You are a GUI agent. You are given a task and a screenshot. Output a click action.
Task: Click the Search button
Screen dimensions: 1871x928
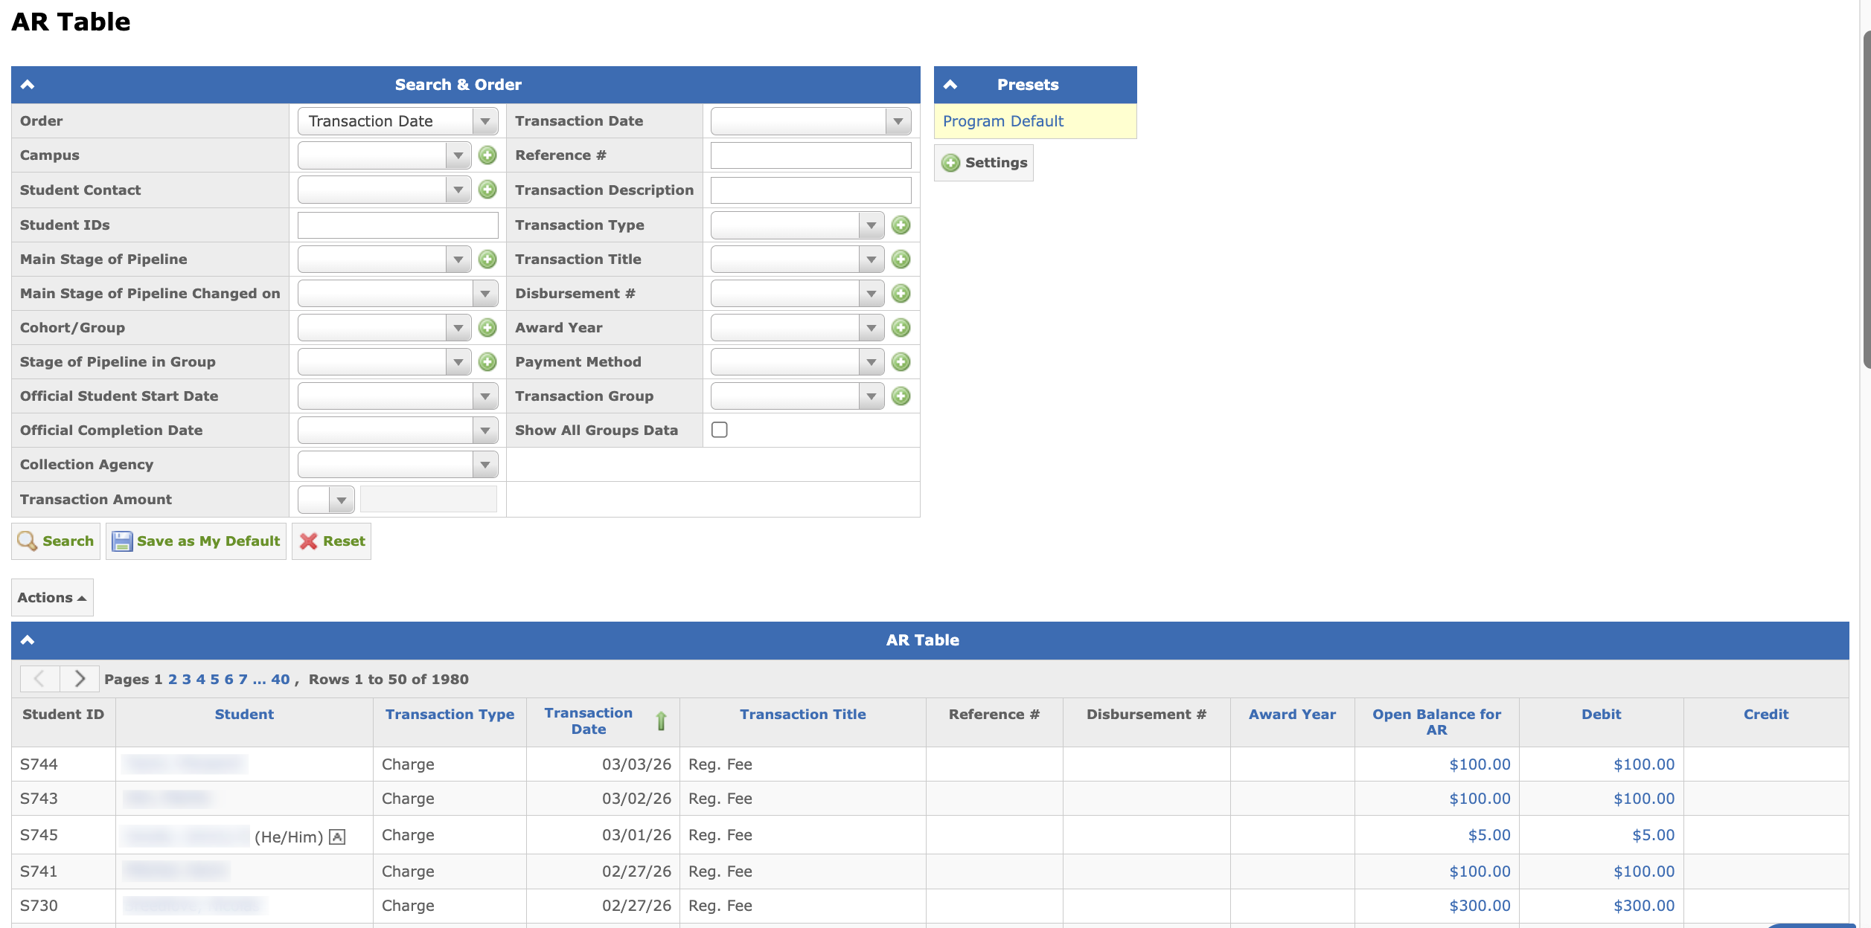click(56, 541)
